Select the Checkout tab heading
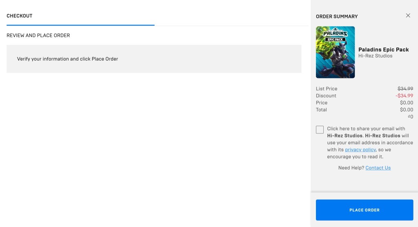The width and height of the screenshot is (418, 227). click(x=20, y=16)
